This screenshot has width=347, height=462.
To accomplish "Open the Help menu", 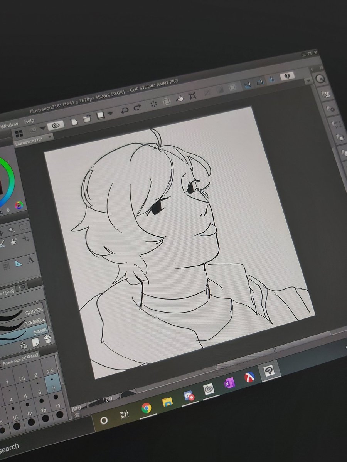I will point(29,121).
